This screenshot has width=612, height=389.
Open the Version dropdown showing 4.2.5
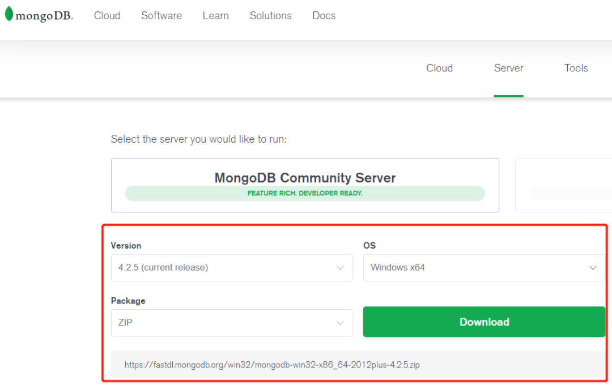(x=232, y=268)
